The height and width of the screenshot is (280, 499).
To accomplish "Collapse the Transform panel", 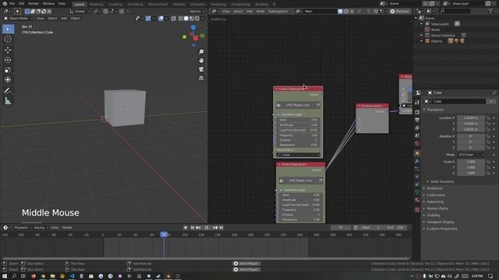I will click(x=435, y=110).
